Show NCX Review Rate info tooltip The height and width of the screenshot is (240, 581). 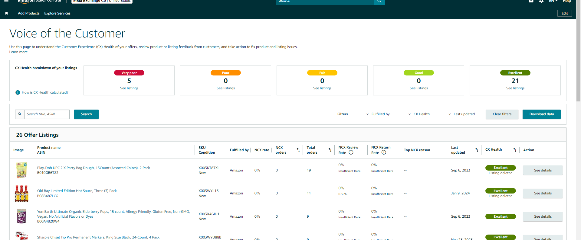pos(351,152)
